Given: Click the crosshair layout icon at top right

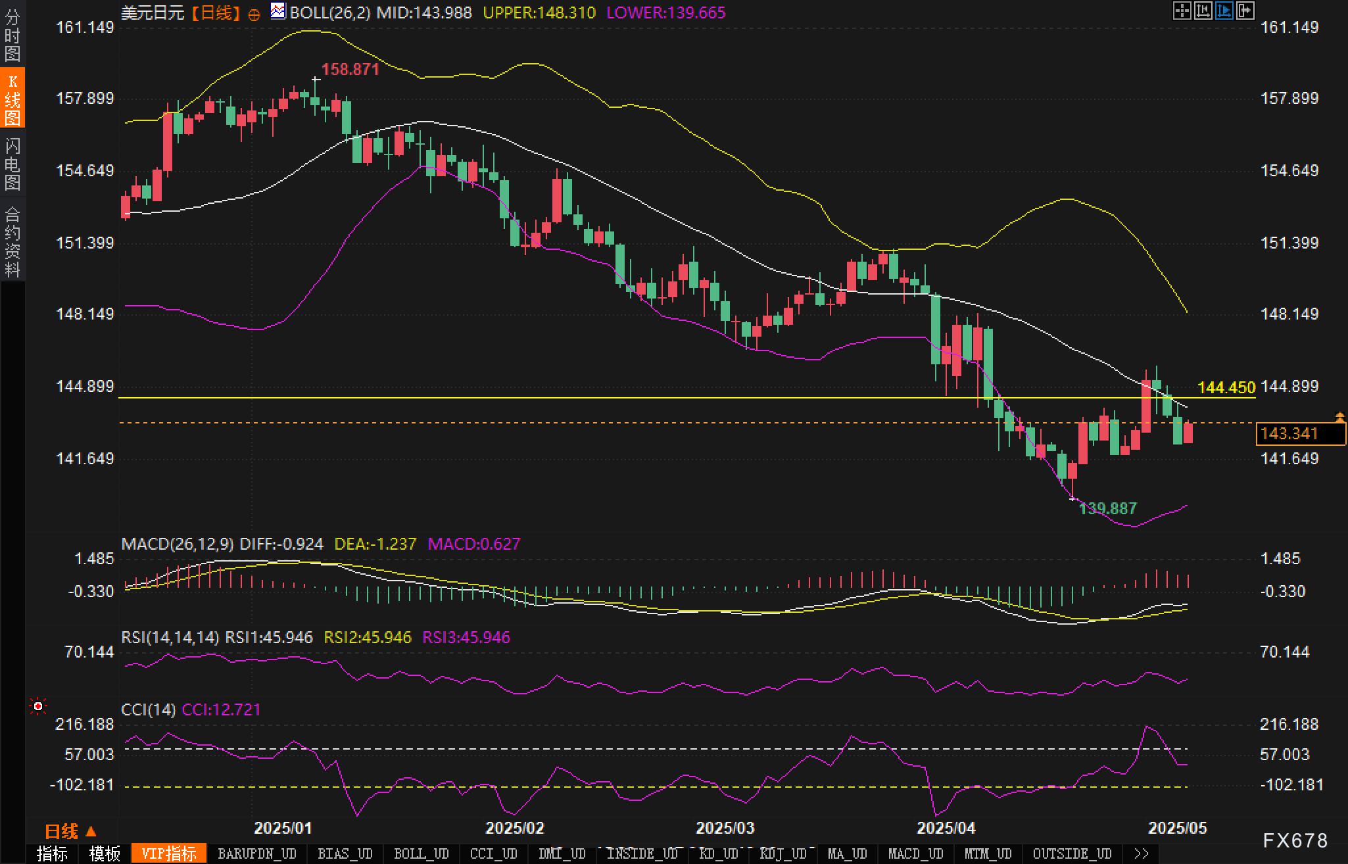Looking at the screenshot, I should pyautogui.click(x=1182, y=11).
